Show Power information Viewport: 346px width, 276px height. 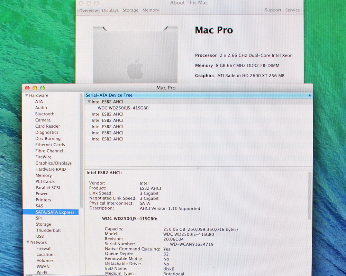pos(42,194)
